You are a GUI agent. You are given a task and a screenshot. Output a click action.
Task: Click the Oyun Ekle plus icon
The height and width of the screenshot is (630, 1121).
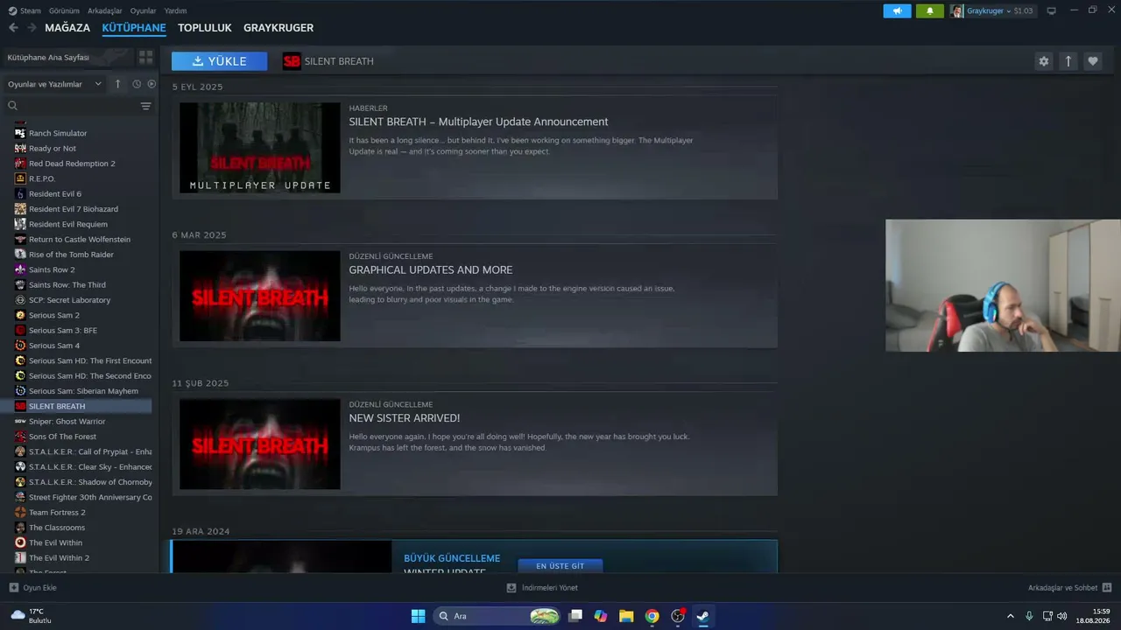(x=13, y=588)
